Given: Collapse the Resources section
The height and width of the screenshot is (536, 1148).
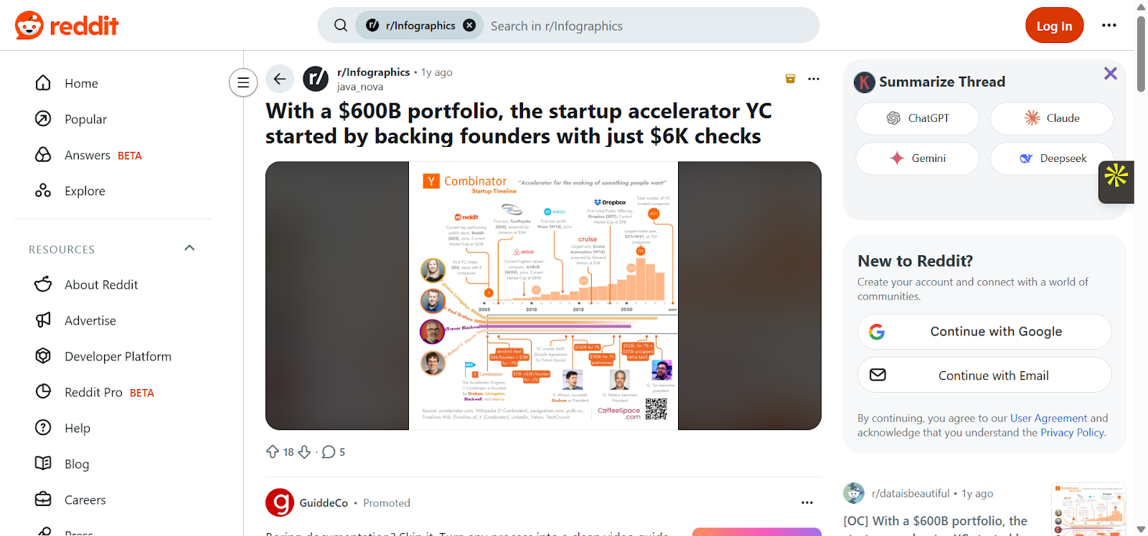Looking at the screenshot, I should point(189,248).
